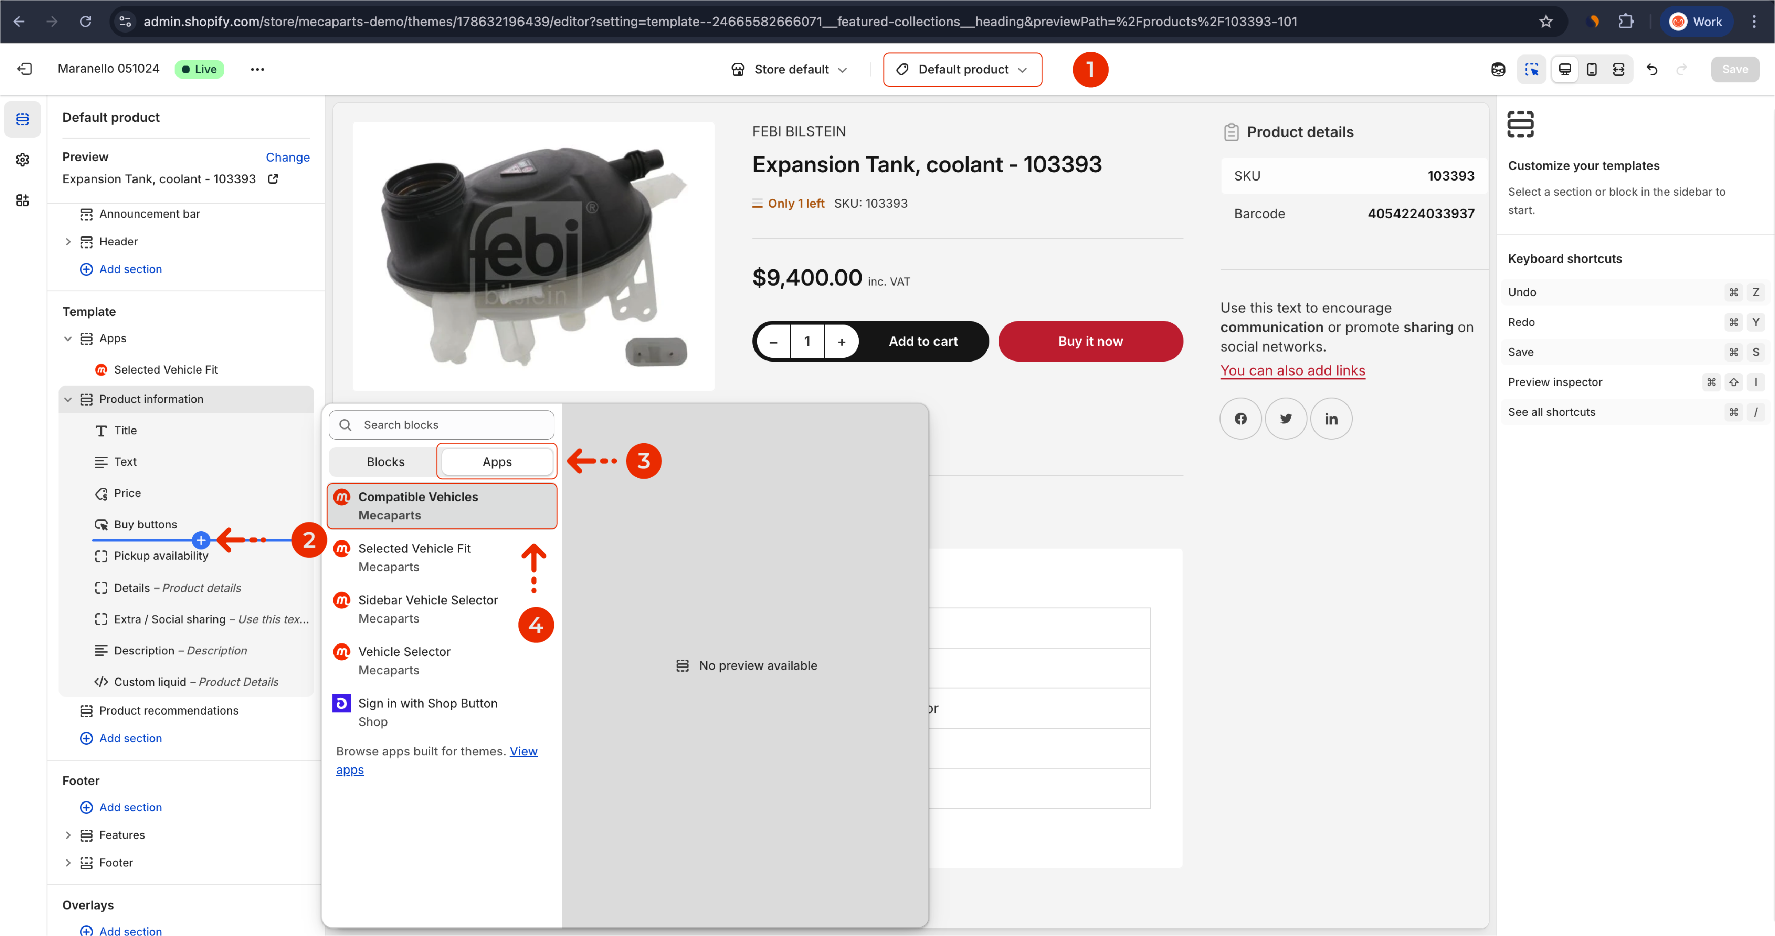Select the desktop preview mode

click(x=1565, y=69)
